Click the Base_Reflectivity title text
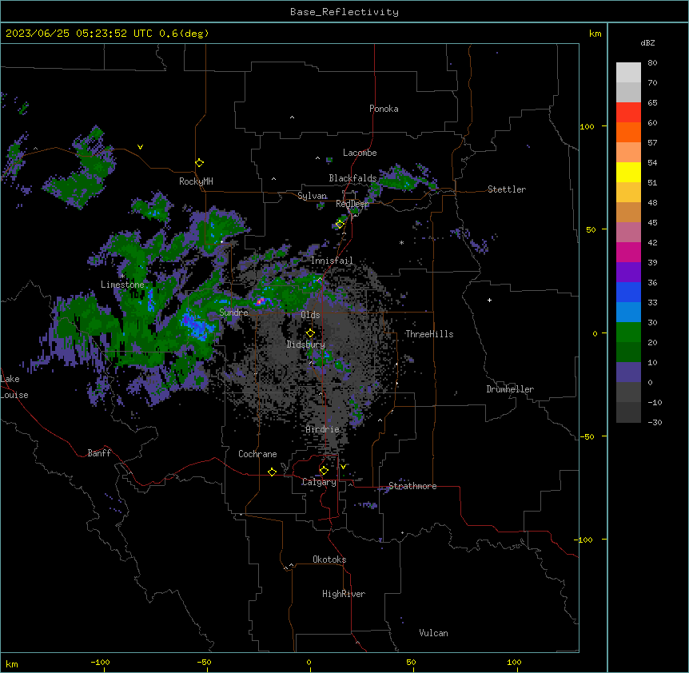This screenshot has height=673, width=689. click(344, 12)
